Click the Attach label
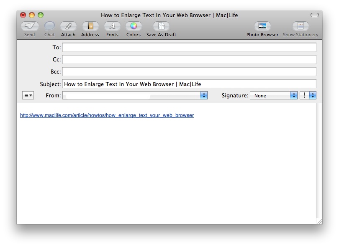 point(68,35)
